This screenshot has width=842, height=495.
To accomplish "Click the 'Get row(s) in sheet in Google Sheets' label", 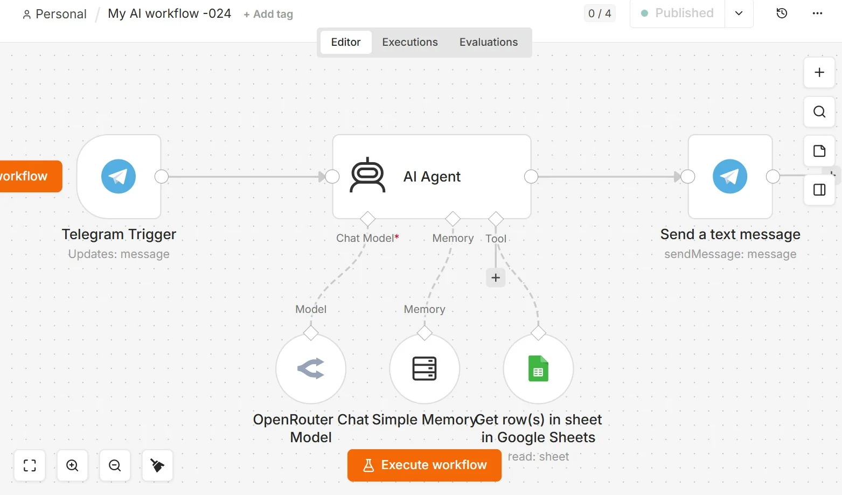I will click(538, 429).
